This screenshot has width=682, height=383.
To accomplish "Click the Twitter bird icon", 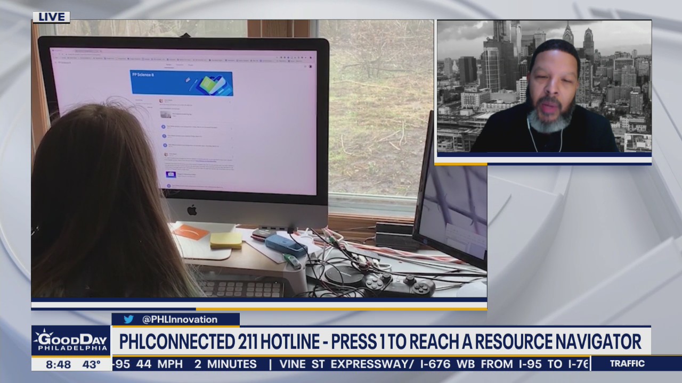I will [x=128, y=320].
